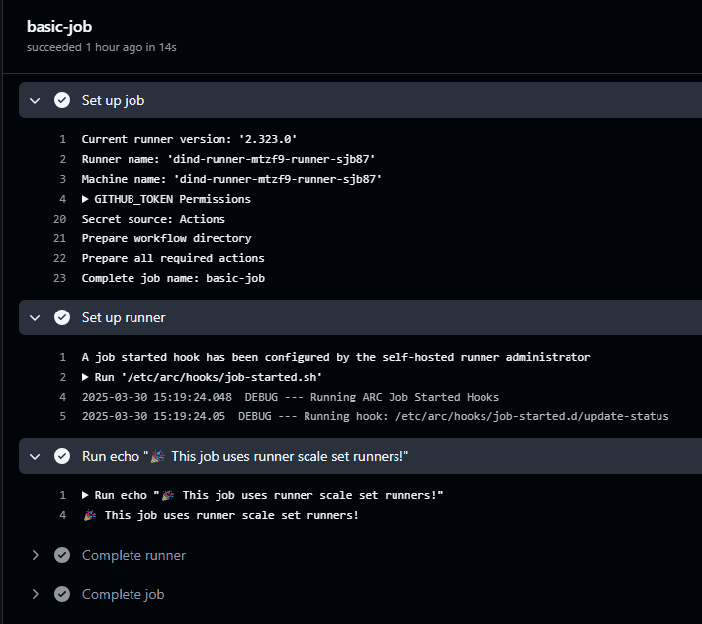Expand the Complete runner step chevron
702x624 pixels.
pos(36,555)
